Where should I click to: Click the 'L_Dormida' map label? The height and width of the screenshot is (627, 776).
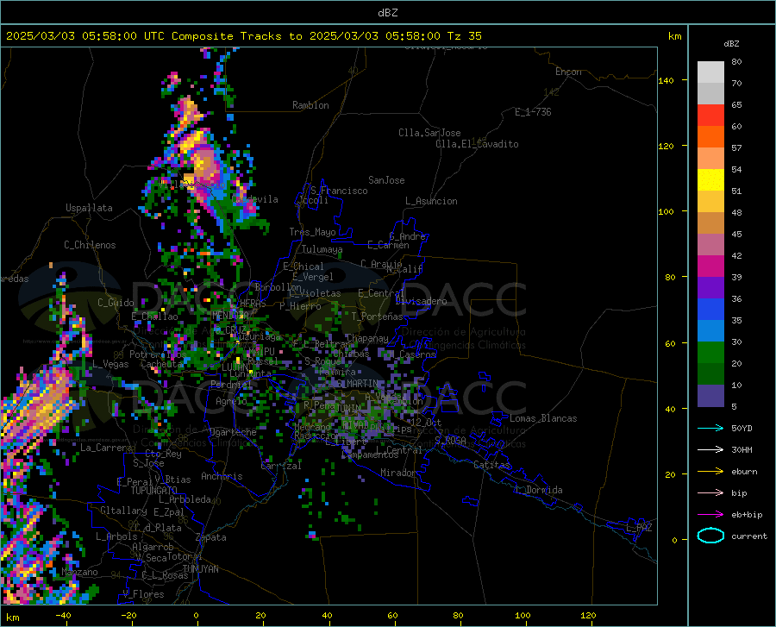coord(539,490)
